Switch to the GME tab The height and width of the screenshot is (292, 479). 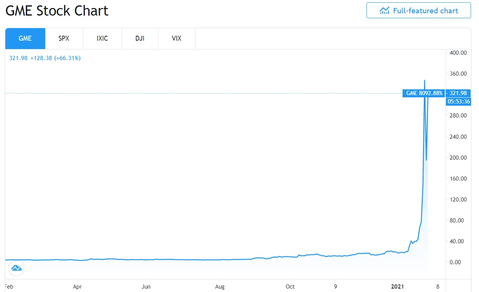25,38
